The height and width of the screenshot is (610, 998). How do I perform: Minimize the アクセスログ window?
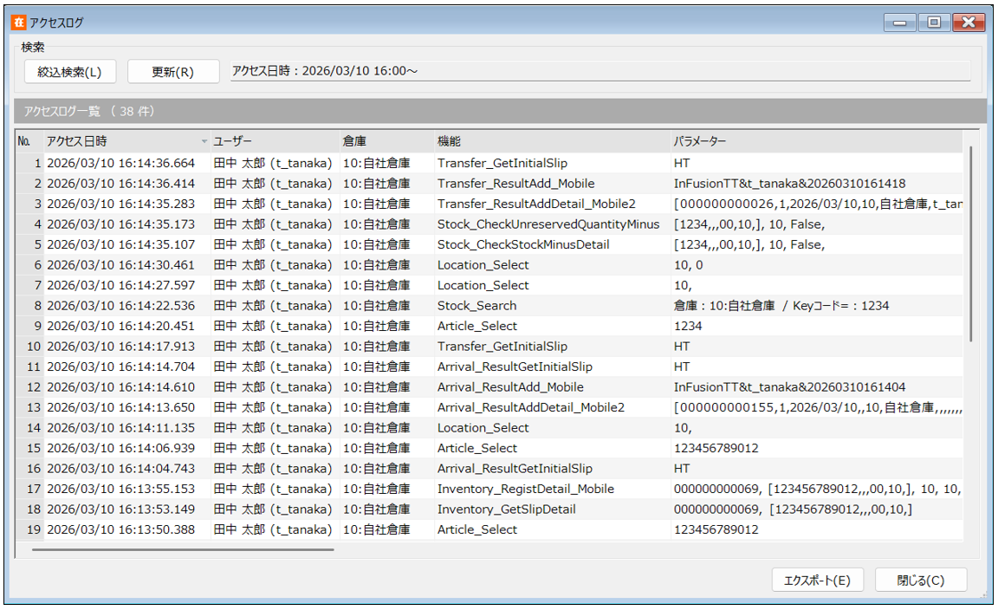point(900,23)
